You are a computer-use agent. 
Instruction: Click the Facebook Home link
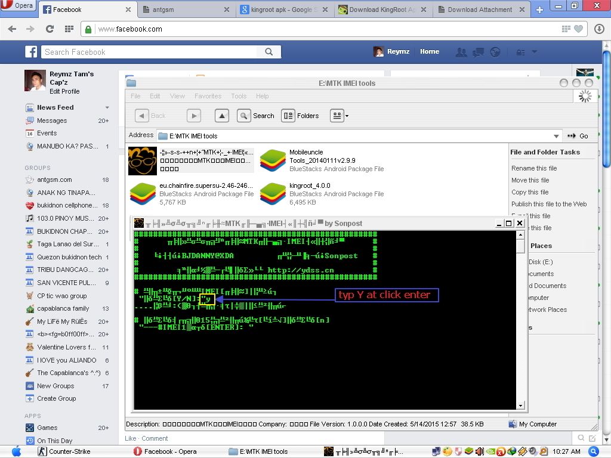[x=429, y=52]
